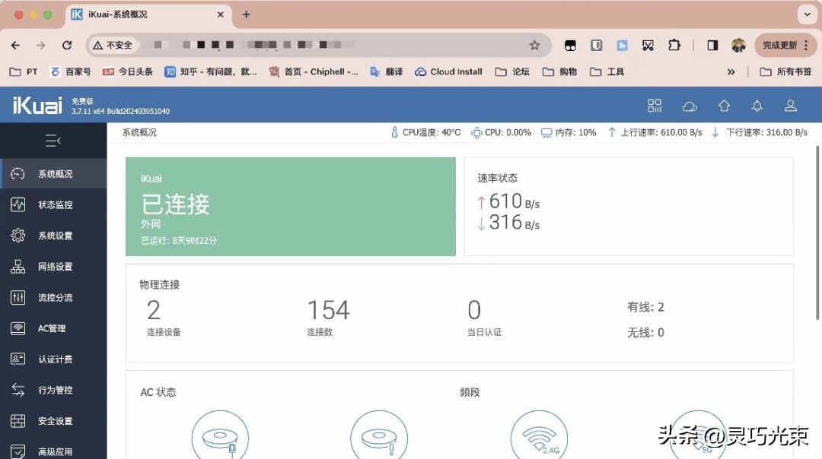Click the CPU temperature thermometer icon

tap(393, 131)
